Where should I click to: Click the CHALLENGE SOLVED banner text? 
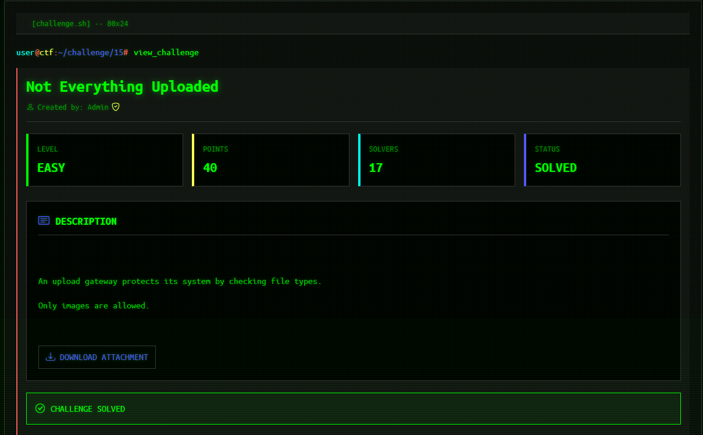[88, 409]
